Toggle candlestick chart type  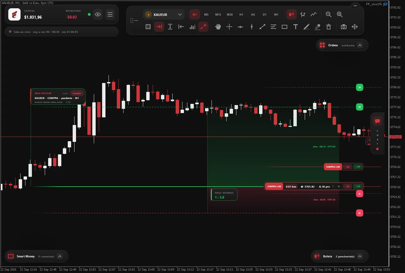(292, 14)
